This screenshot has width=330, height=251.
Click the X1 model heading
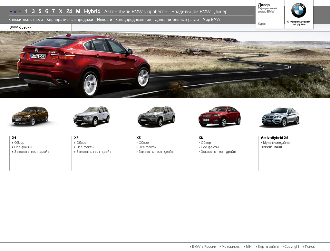click(x=14, y=138)
